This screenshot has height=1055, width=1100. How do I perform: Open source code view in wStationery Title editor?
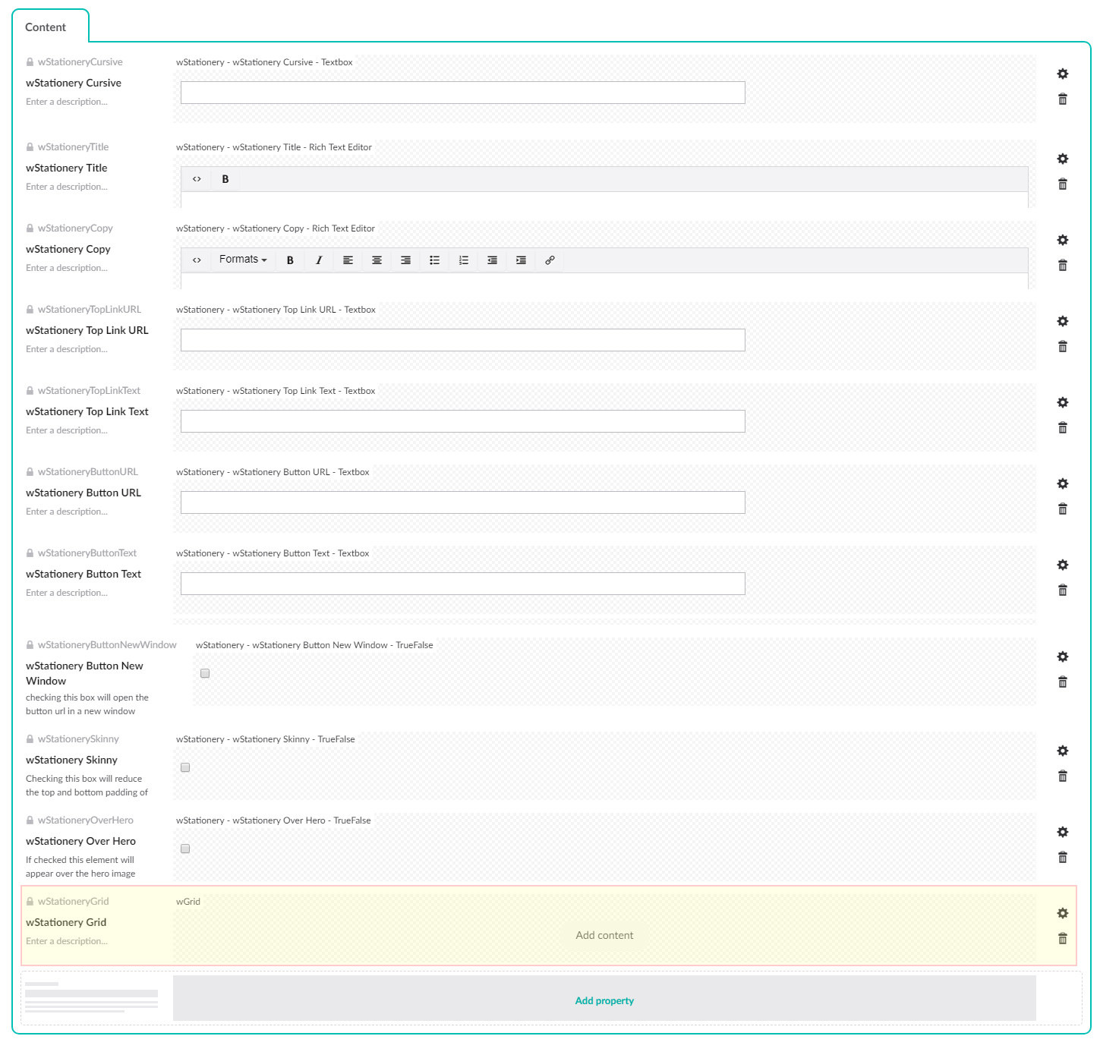(197, 179)
